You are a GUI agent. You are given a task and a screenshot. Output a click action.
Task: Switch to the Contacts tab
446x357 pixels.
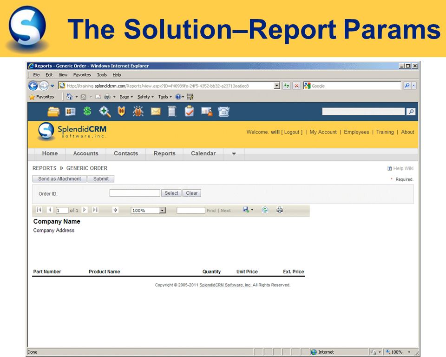tap(126, 153)
